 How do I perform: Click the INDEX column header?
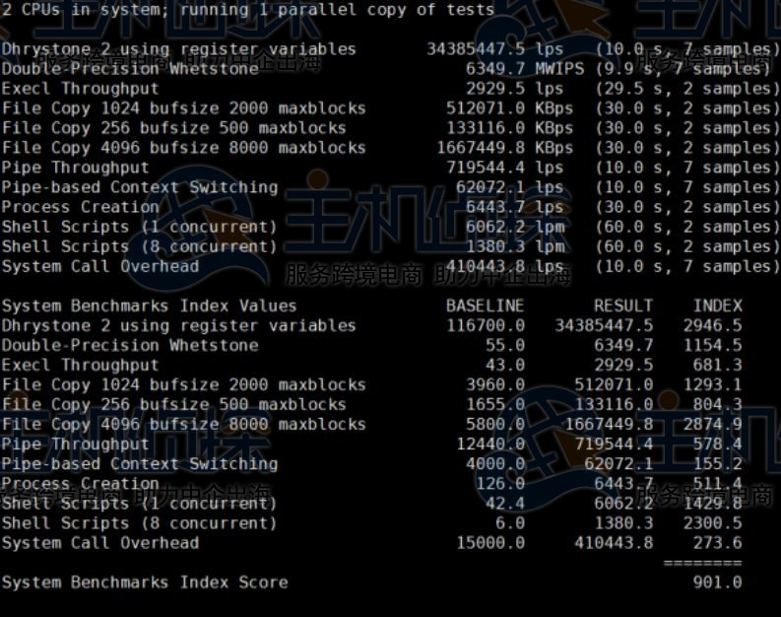[x=717, y=306]
